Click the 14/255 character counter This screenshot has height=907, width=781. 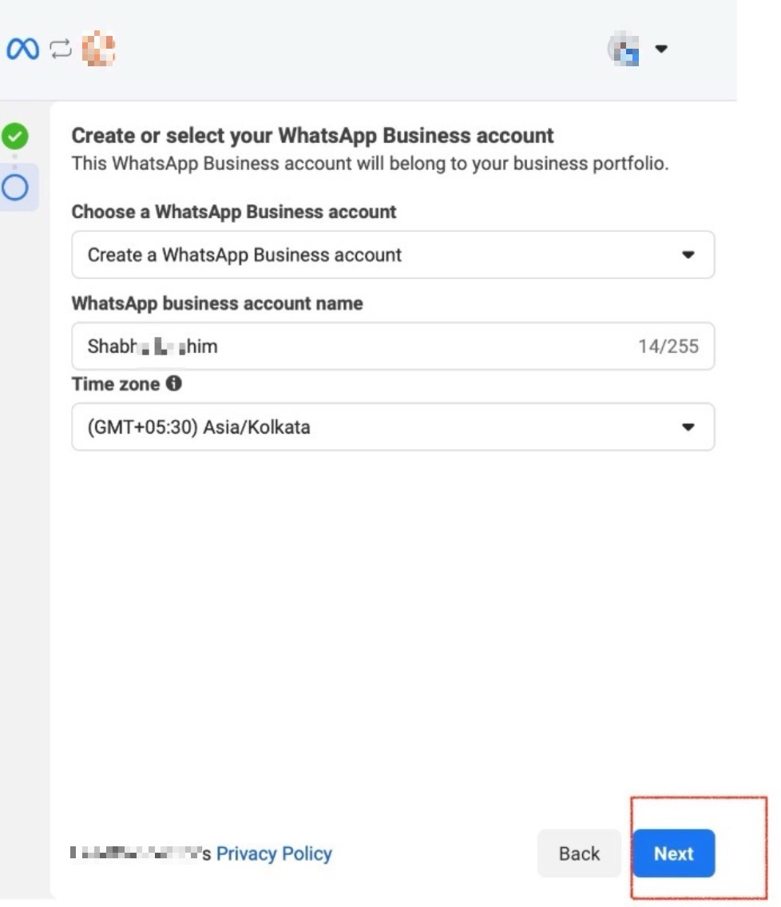coord(668,347)
